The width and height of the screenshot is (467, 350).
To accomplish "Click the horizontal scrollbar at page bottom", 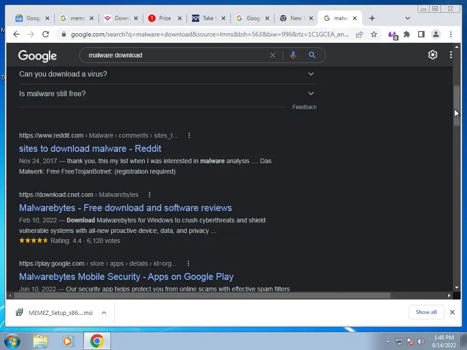I will [x=202, y=295].
